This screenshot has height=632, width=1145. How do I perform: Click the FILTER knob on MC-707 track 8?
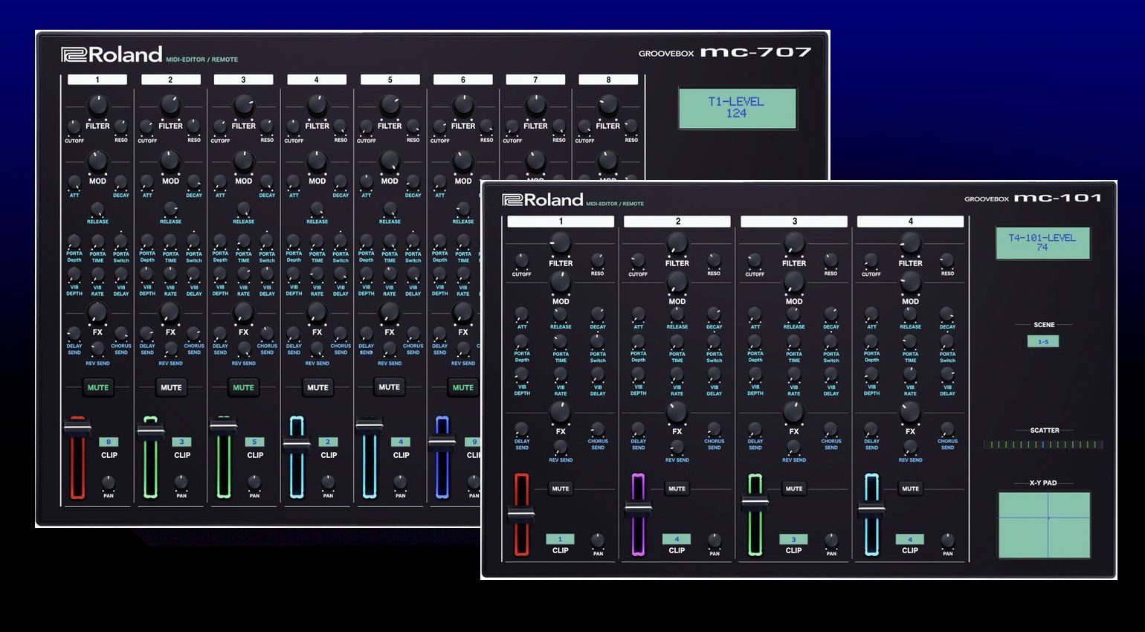[x=608, y=106]
